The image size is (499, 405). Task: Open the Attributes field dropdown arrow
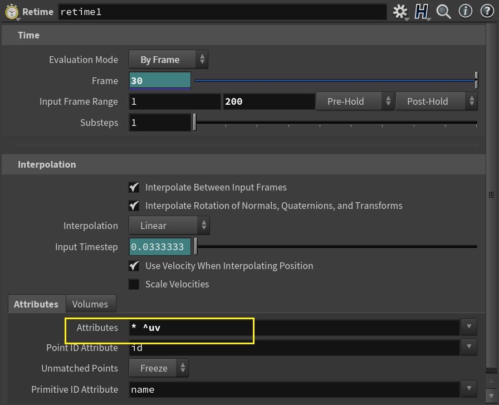[x=469, y=326]
